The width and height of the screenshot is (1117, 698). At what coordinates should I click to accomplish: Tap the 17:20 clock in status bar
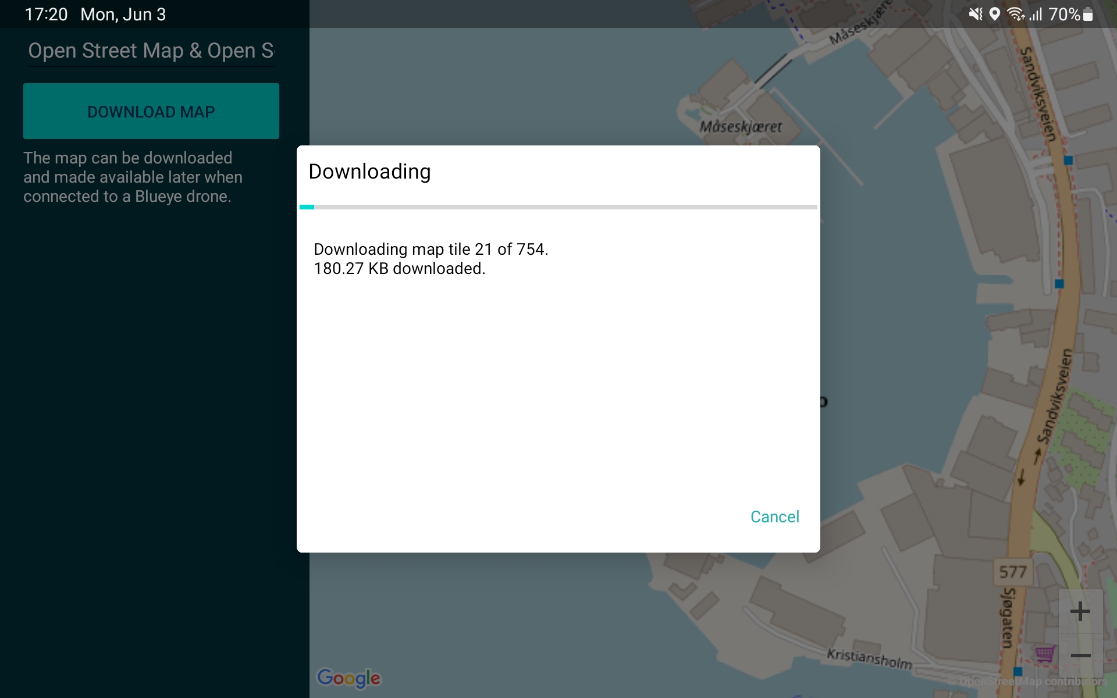46,15
